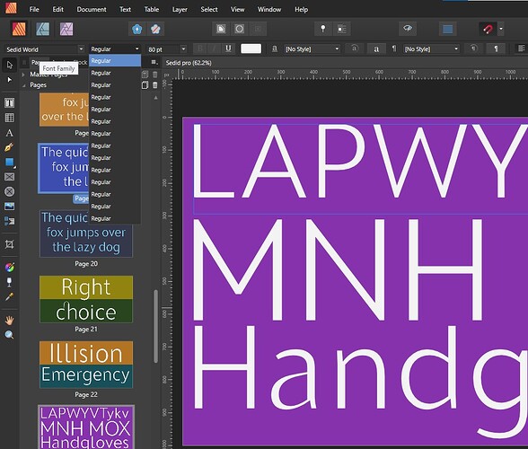Open the Table menu
This screenshot has height=449, width=528.
tap(152, 10)
